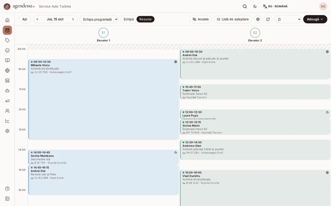Open the sidebar settings gear icon
The height and width of the screenshot is (206, 331).
[x=7, y=131]
